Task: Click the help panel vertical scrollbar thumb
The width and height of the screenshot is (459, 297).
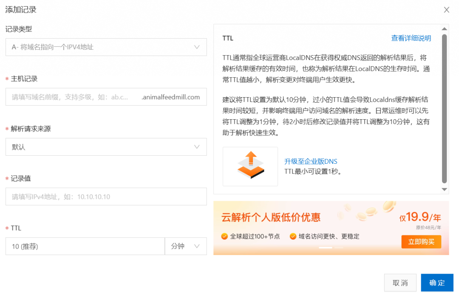Action: click(445, 108)
